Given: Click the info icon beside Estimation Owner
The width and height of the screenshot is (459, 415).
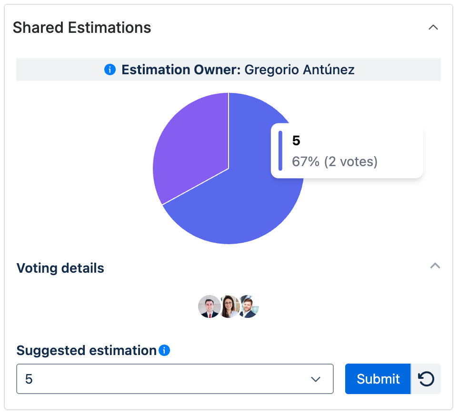Looking at the screenshot, I should tap(110, 69).
